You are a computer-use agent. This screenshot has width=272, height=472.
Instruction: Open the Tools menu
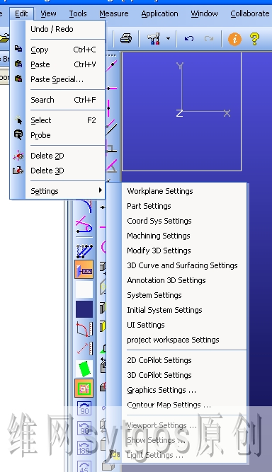78,13
